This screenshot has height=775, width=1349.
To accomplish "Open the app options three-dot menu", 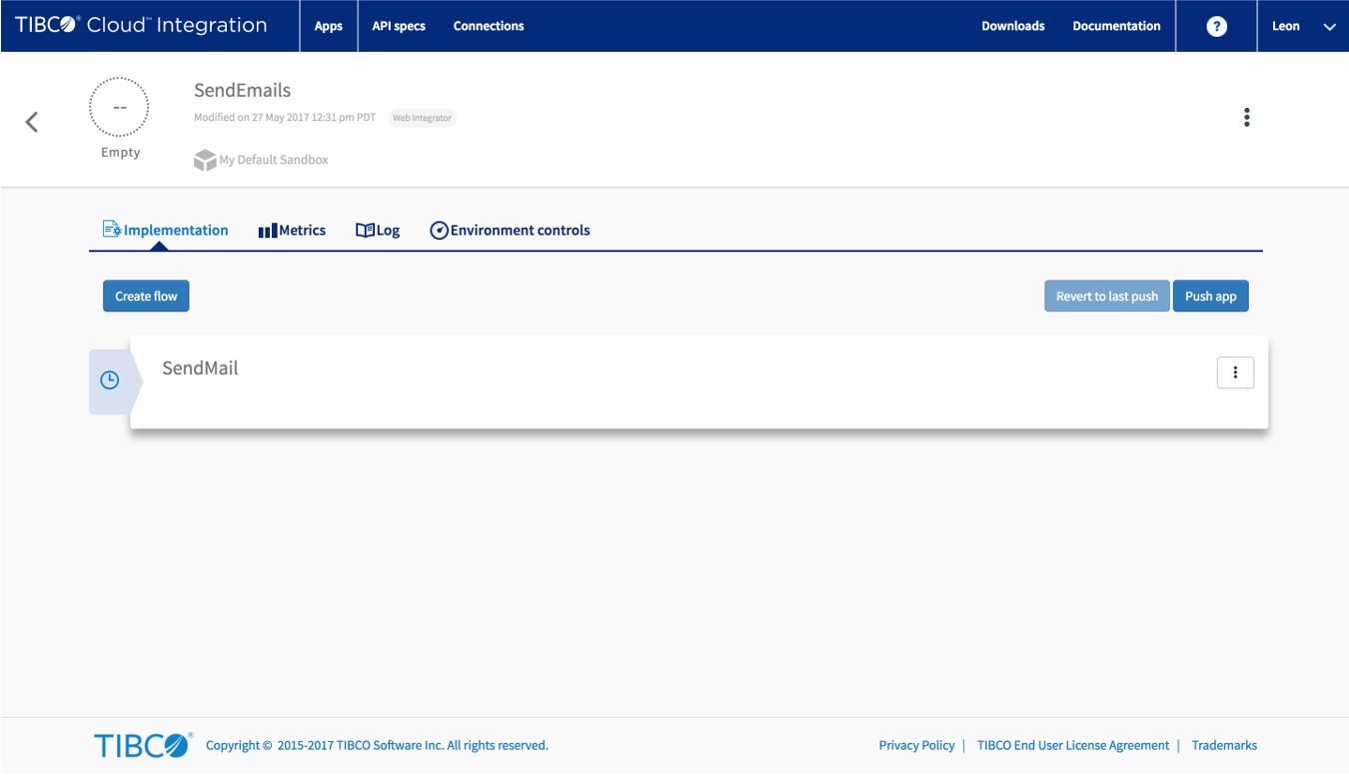I will [1246, 118].
